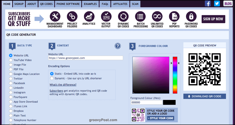Select the Instagram data type
This screenshot has width=235, height=125.
11,92
